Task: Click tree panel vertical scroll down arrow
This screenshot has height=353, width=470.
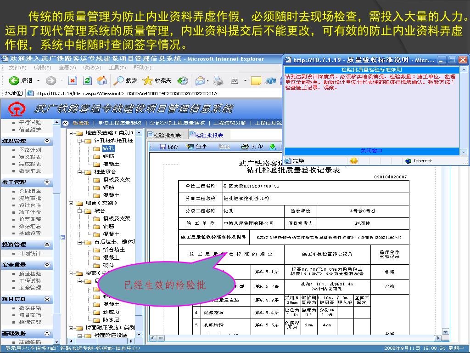Action: (139, 335)
